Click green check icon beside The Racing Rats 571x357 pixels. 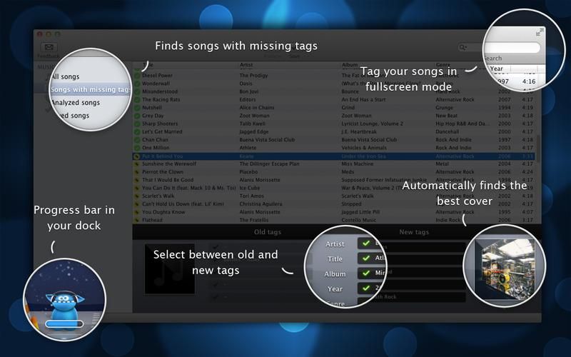click(x=137, y=99)
